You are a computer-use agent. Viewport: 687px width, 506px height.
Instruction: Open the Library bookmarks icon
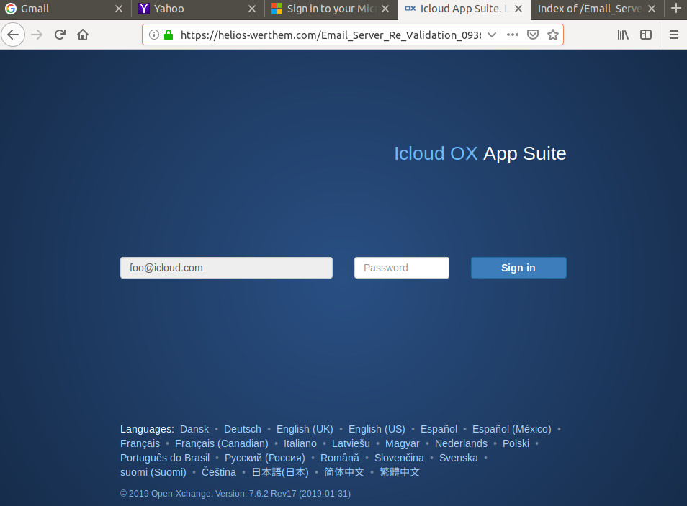coord(623,35)
